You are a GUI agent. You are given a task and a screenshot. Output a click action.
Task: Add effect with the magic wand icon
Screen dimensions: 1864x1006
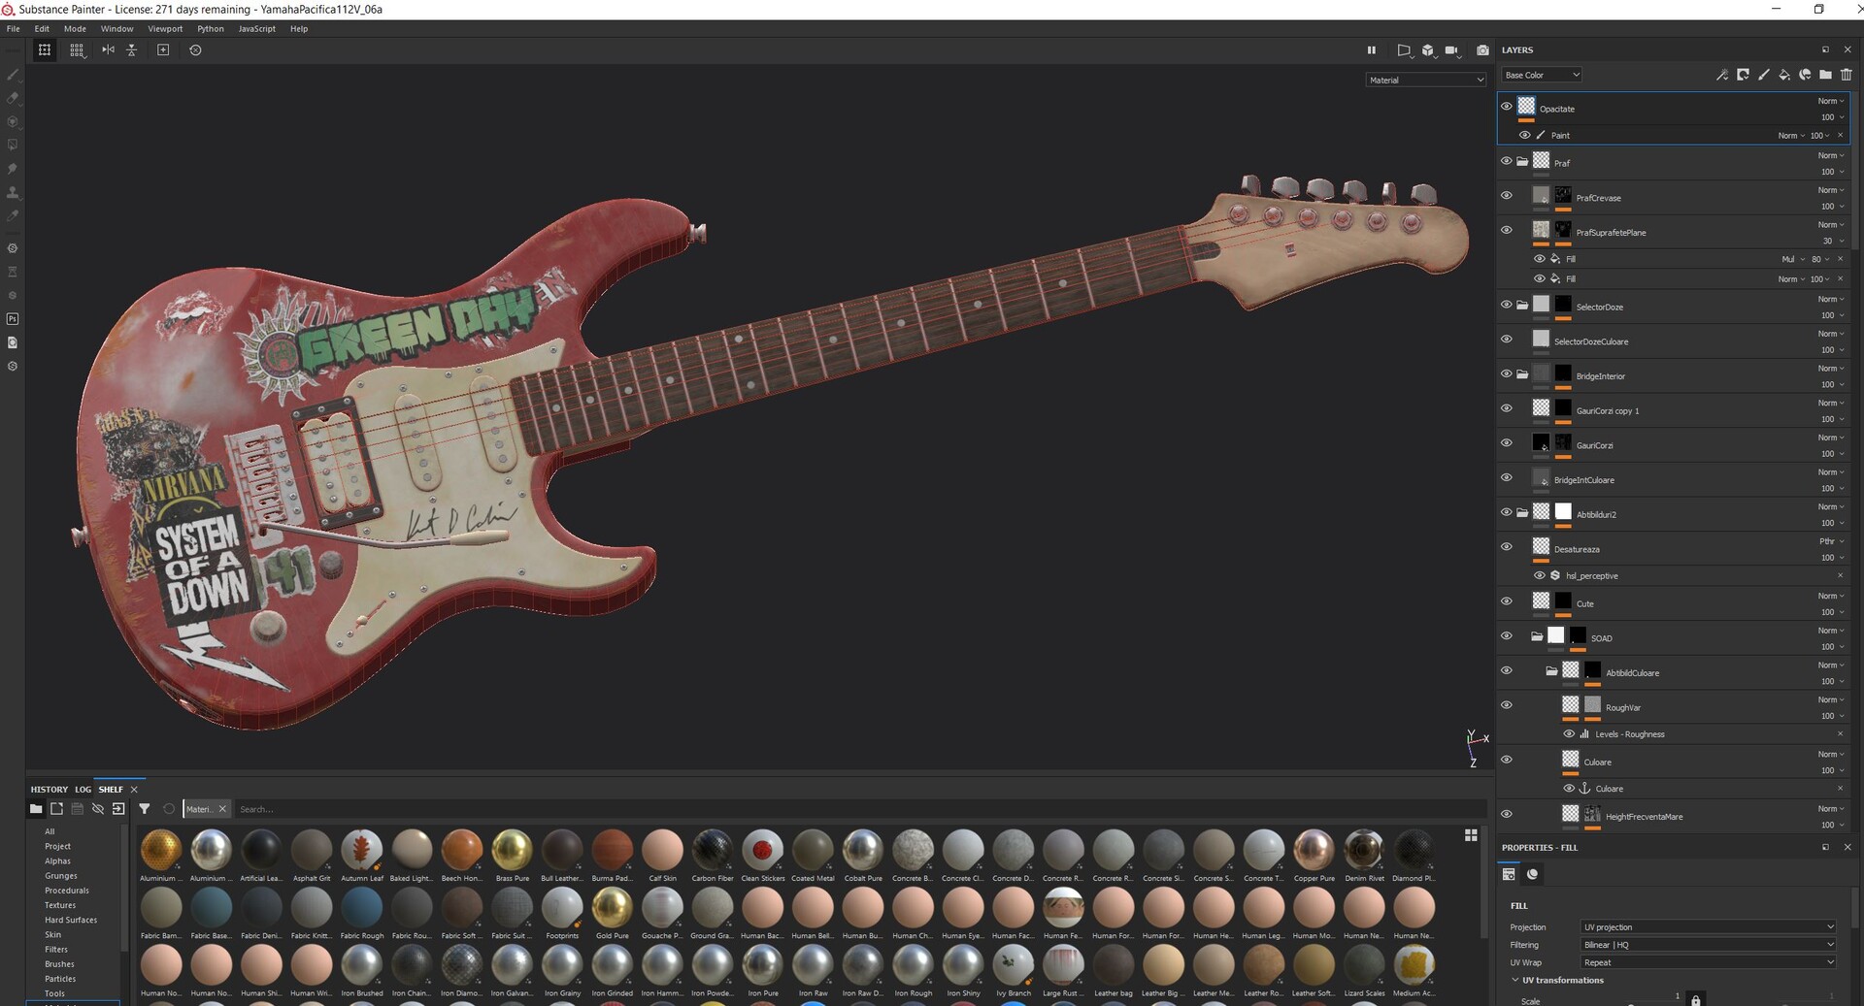pyautogui.click(x=1722, y=75)
